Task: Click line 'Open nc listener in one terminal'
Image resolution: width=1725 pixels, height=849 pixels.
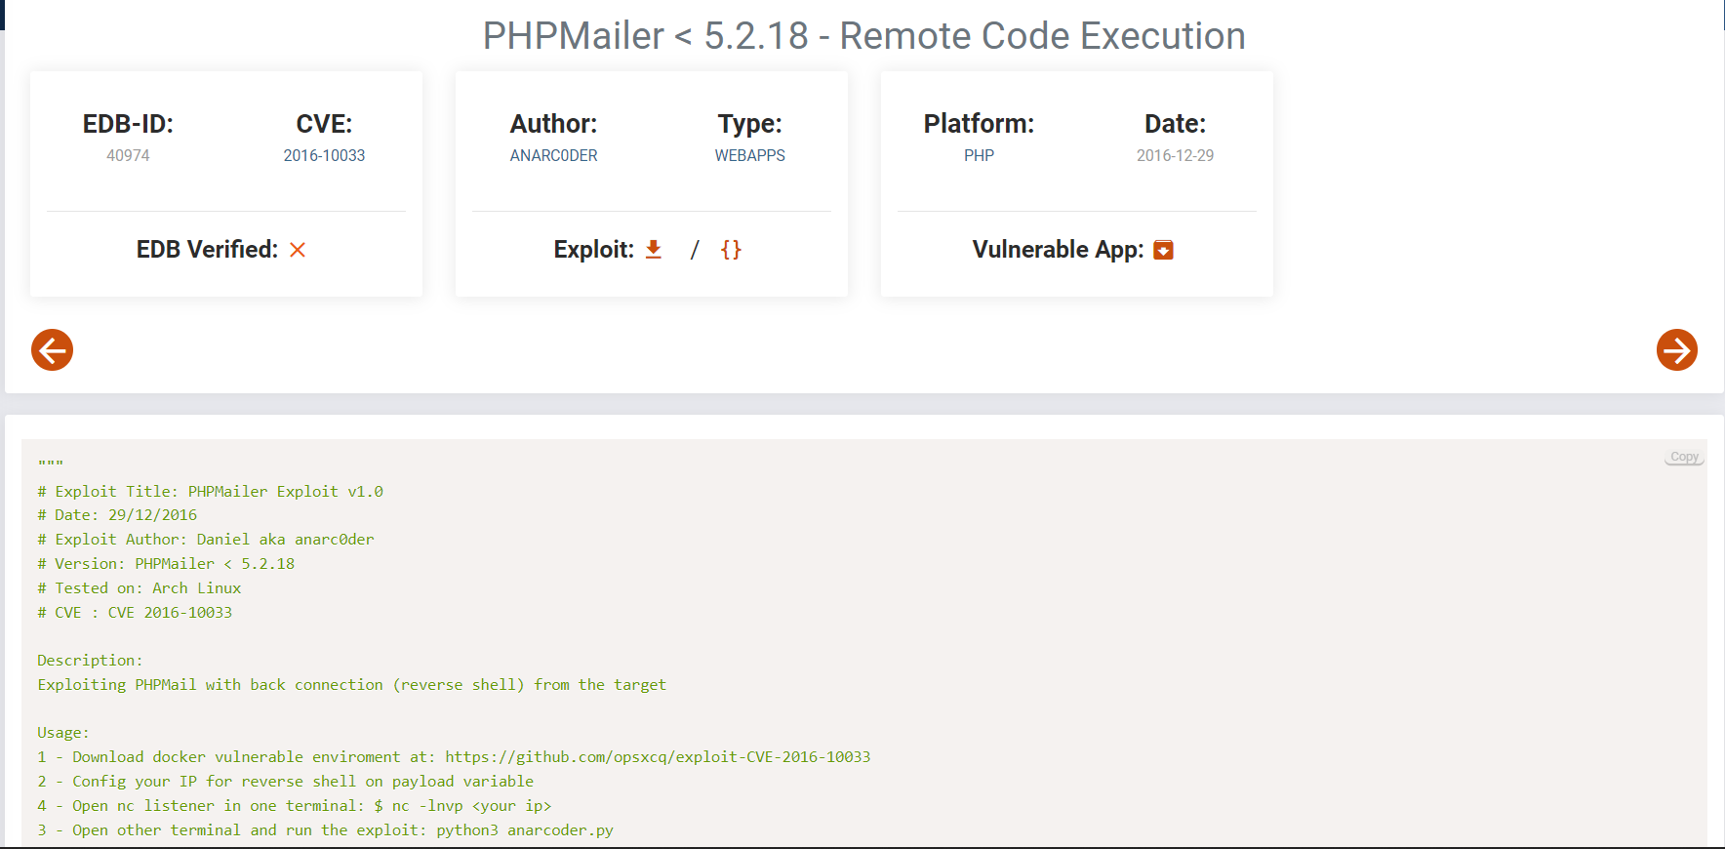Action: tap(295, 806)
